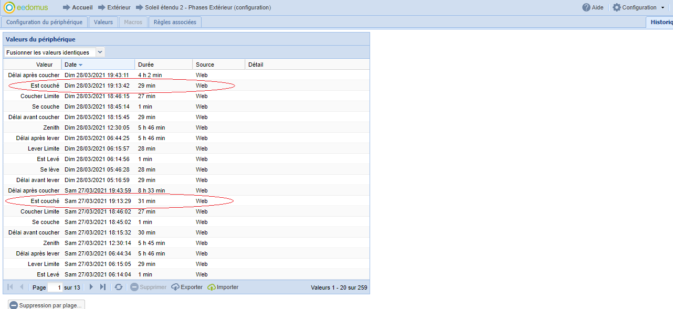Go to the first page arrow icon
The width and height of the screenshot is (673, 309).
pos(10,287)
